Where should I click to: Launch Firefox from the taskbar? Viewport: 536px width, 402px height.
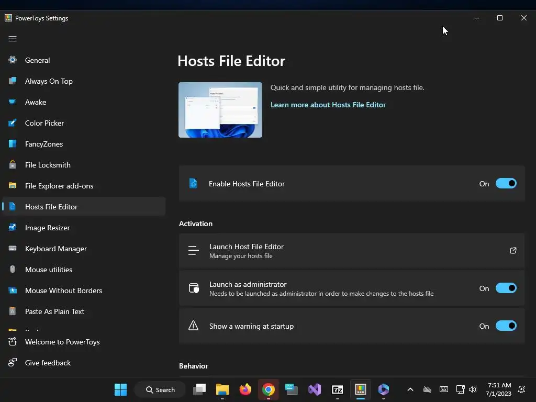tap(245, 389)
